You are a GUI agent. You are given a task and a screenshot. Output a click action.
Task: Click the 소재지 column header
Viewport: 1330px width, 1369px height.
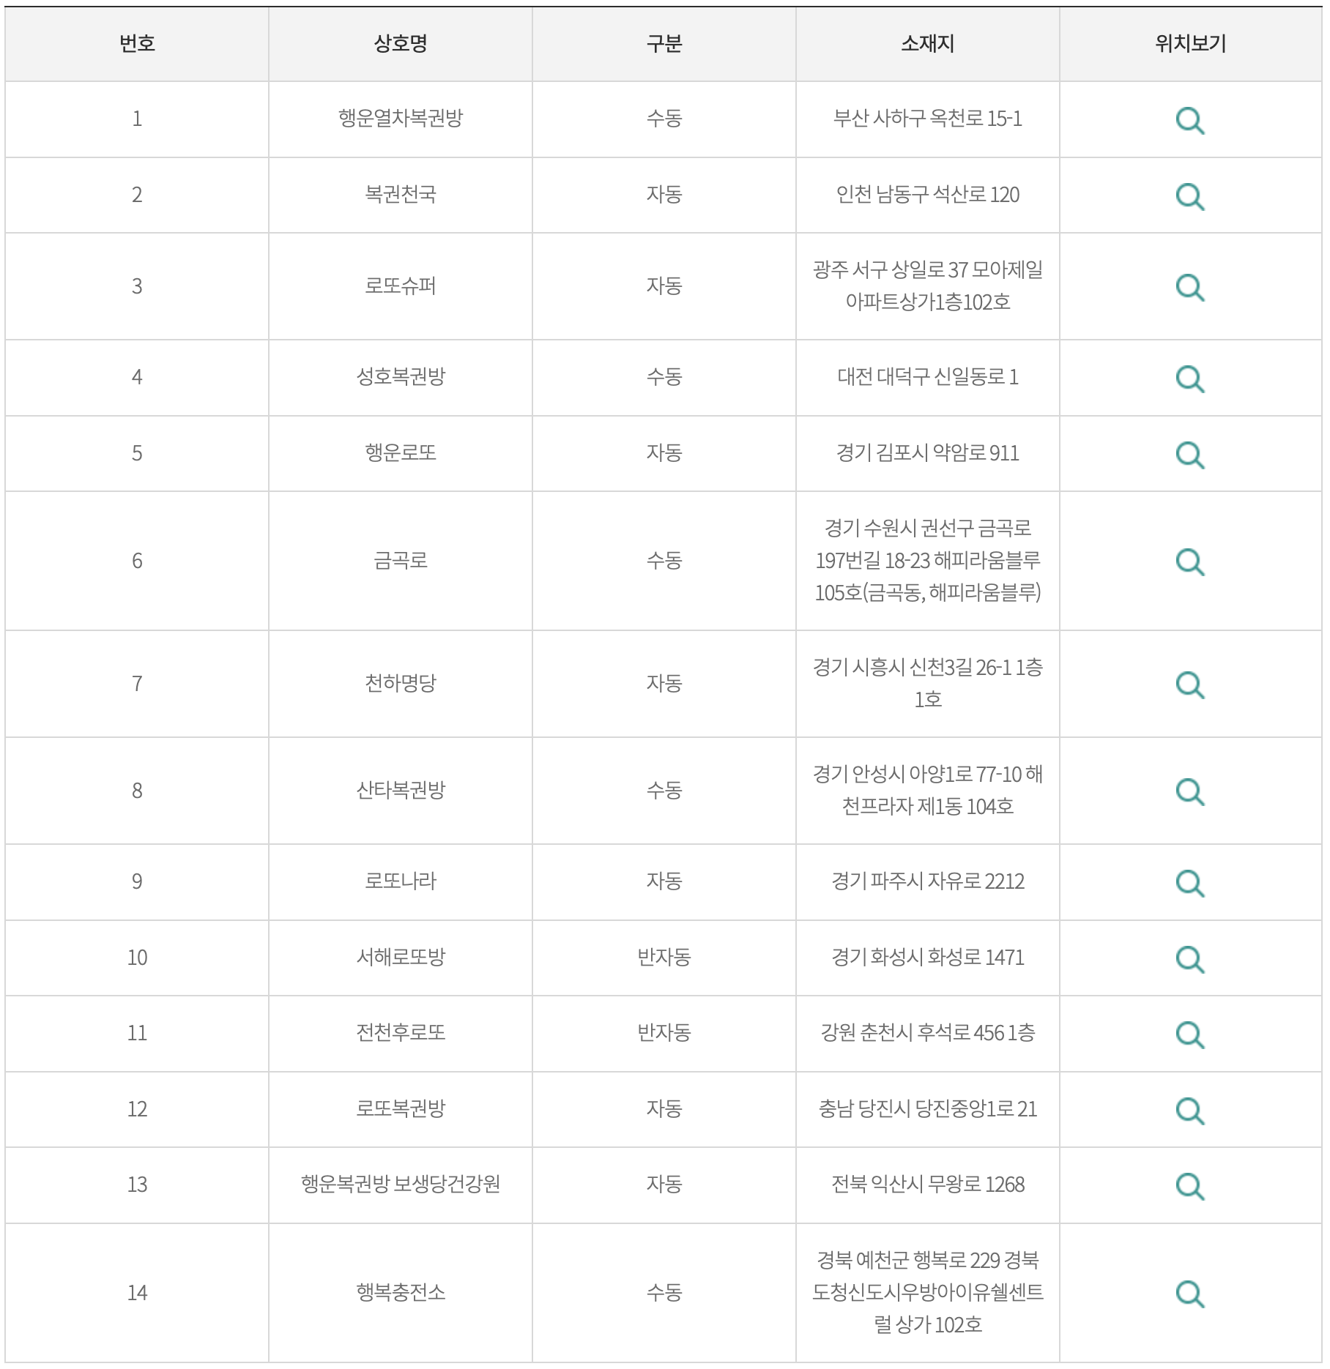(928, 44)
